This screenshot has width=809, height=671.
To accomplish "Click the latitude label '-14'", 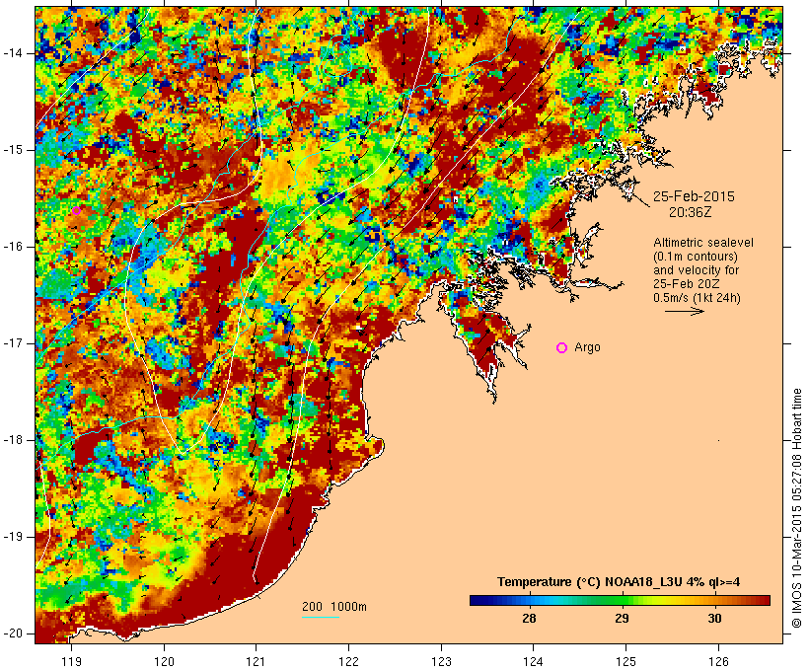I will tap(13, 53).
